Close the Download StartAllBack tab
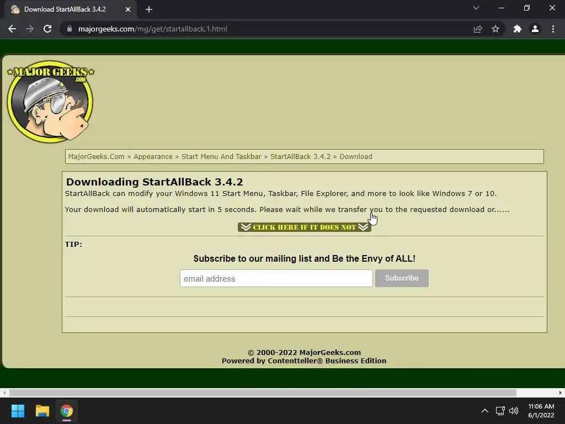This screenshot has width=565, height=424. [128, 9]
